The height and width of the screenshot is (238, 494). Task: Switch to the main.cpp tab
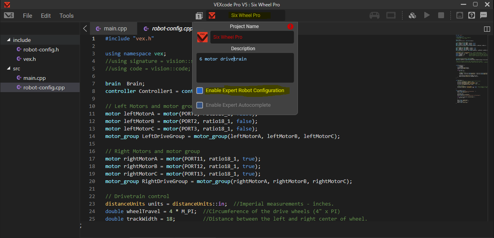tap(114, 28)
